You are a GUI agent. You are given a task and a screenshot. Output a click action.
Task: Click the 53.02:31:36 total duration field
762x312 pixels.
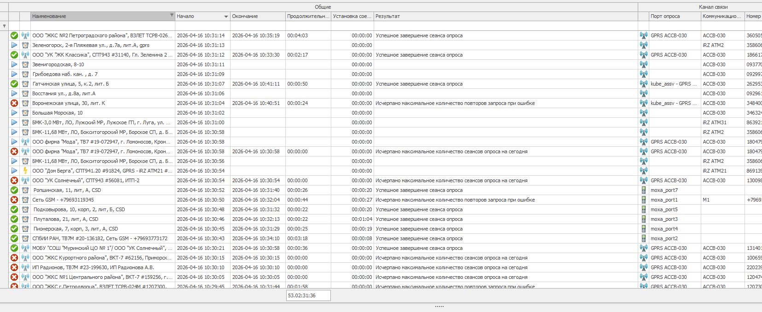pos(308,295)
